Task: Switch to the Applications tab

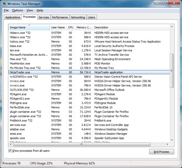Action: 12,17
